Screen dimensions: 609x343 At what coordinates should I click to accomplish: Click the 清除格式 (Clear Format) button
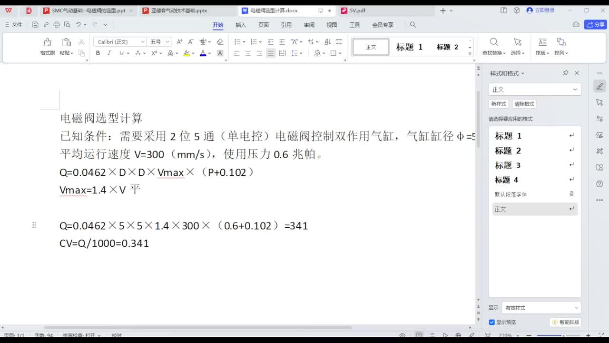point(524,104)
